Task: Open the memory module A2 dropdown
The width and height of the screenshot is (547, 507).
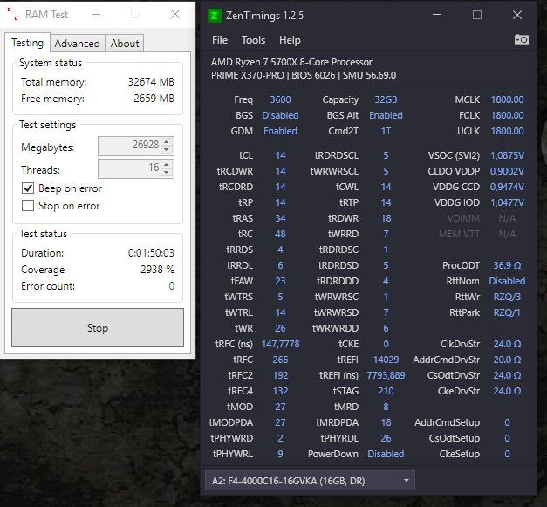Action: [310, 481]
